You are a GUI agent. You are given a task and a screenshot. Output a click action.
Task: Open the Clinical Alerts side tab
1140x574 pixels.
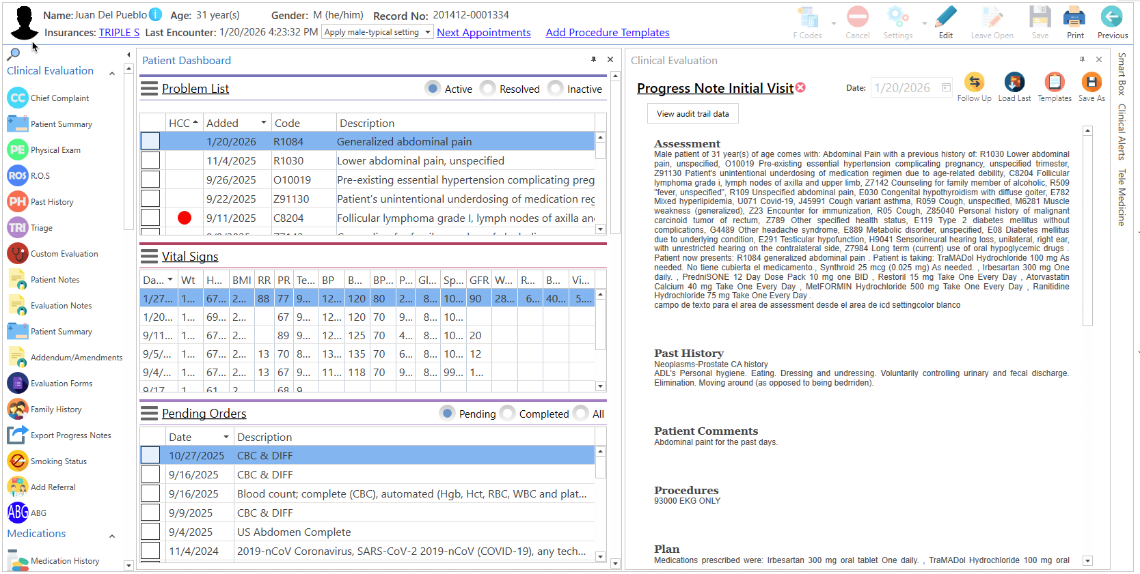tap(1122, 132)
